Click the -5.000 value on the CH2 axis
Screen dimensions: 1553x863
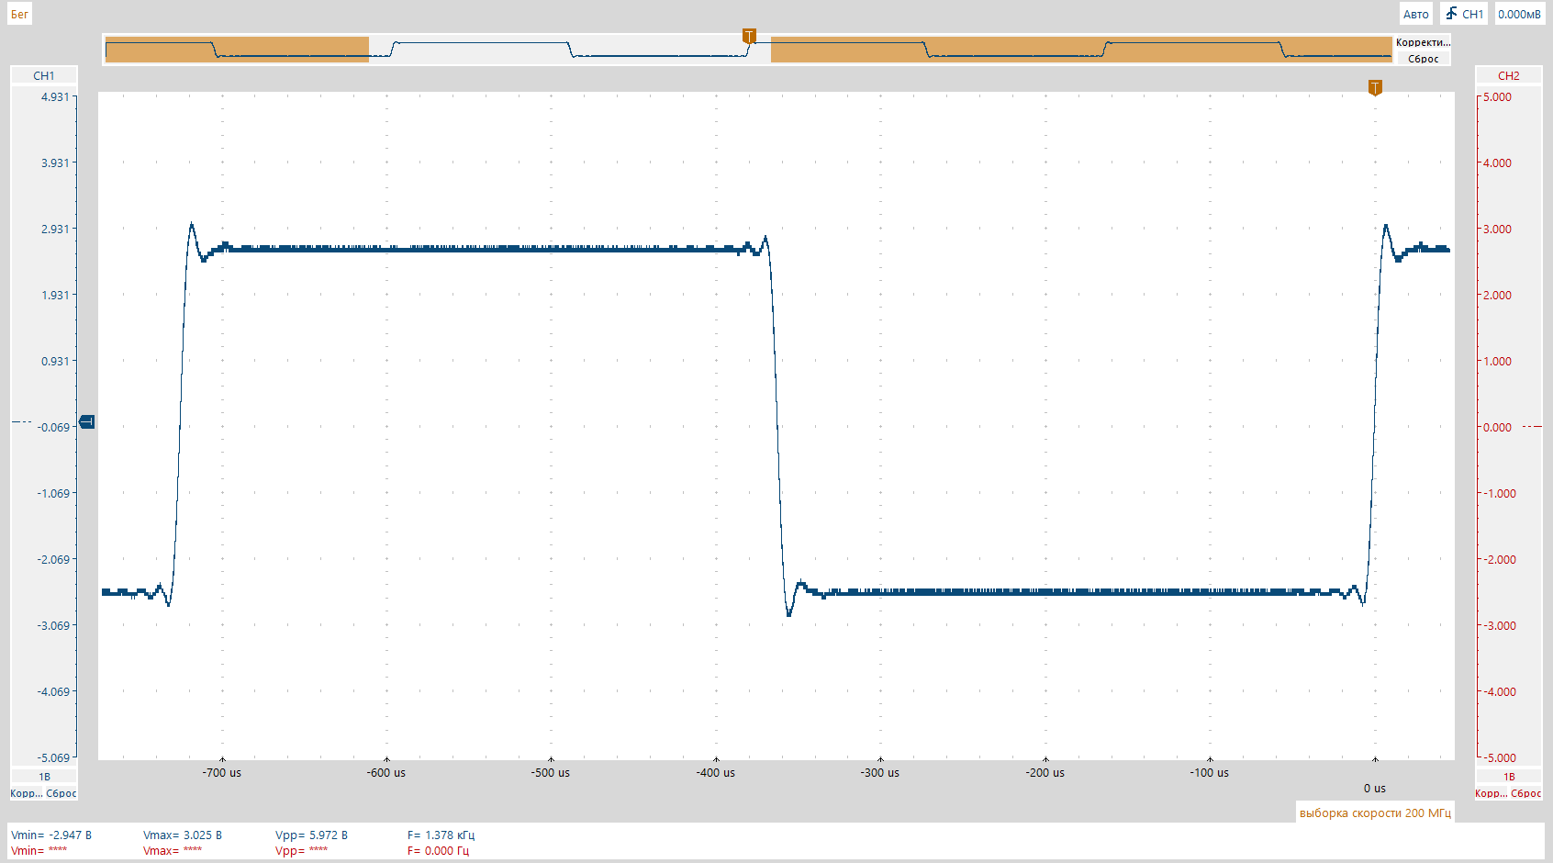pos(1500,757)
